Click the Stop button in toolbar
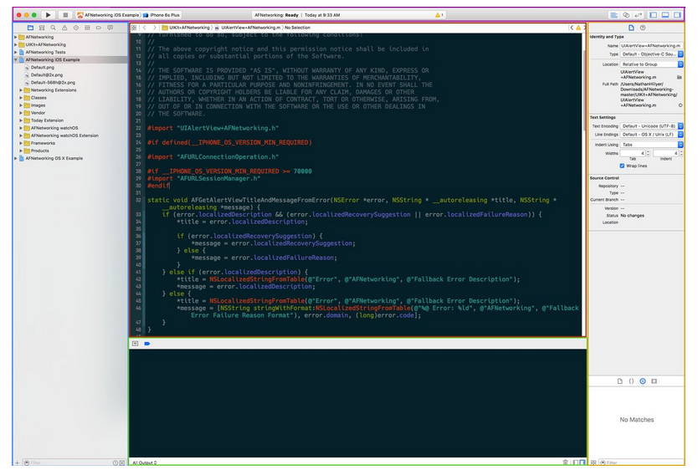 65,15
